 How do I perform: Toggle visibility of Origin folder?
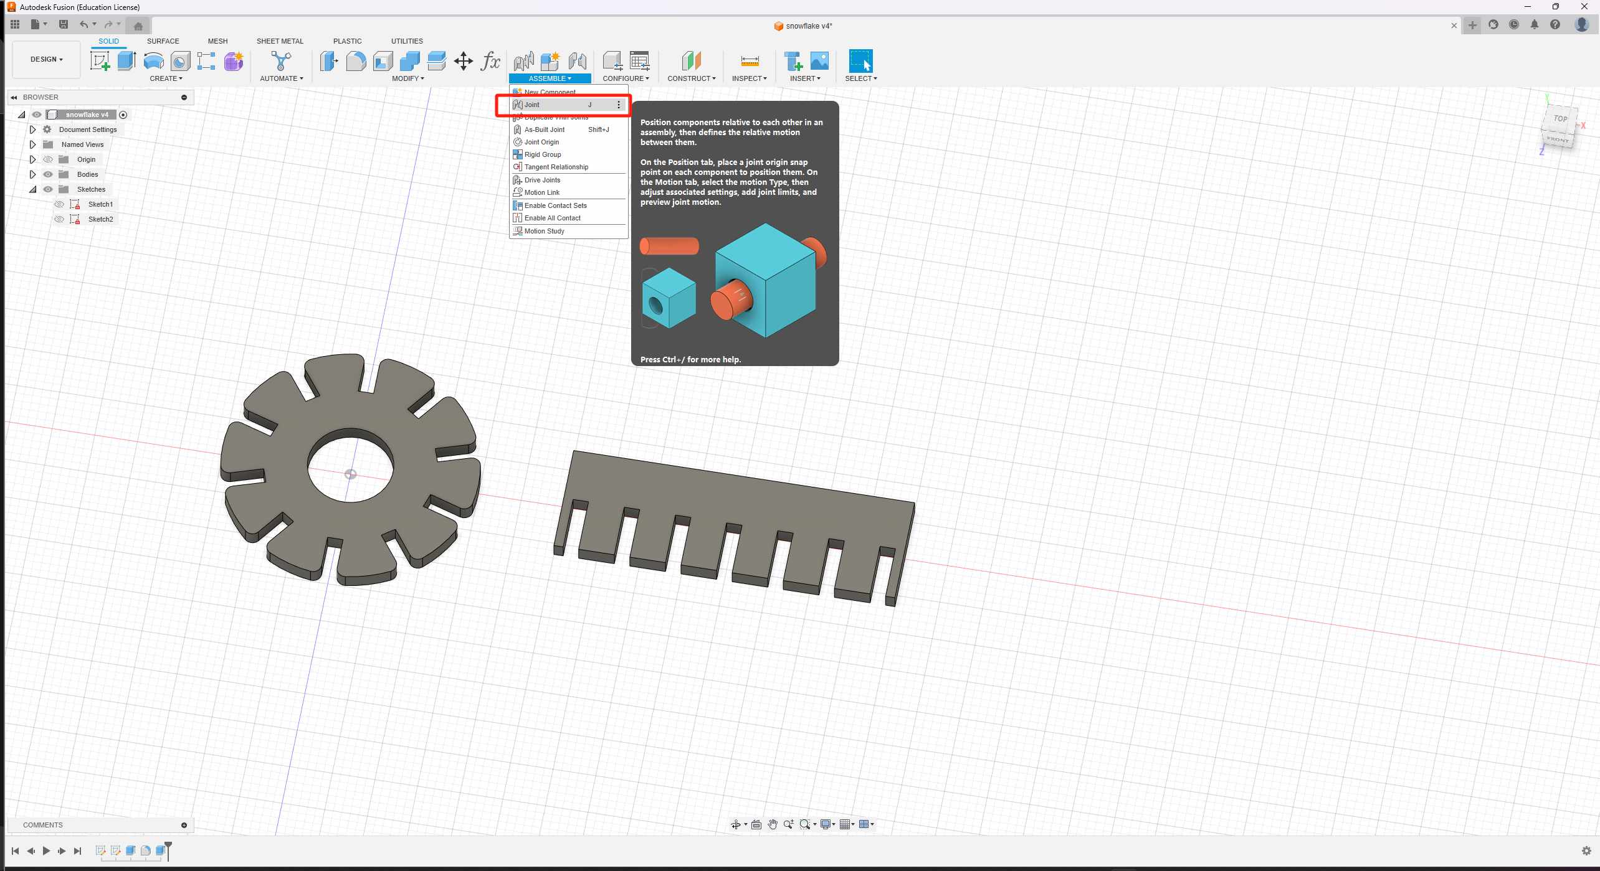pyautogui.click(x=48, y=159)
